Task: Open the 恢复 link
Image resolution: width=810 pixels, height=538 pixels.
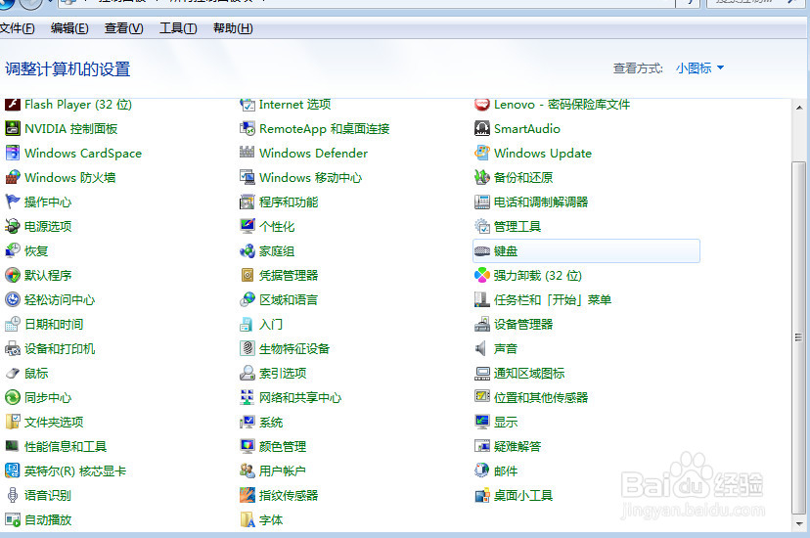Action: 36,251
